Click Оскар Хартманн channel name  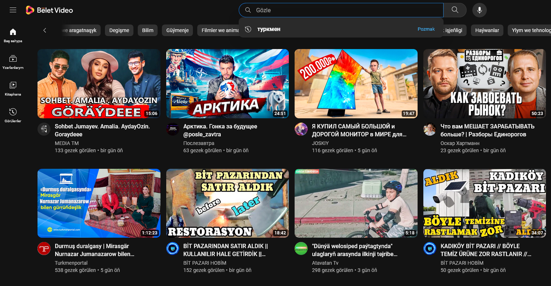(460, 143)
